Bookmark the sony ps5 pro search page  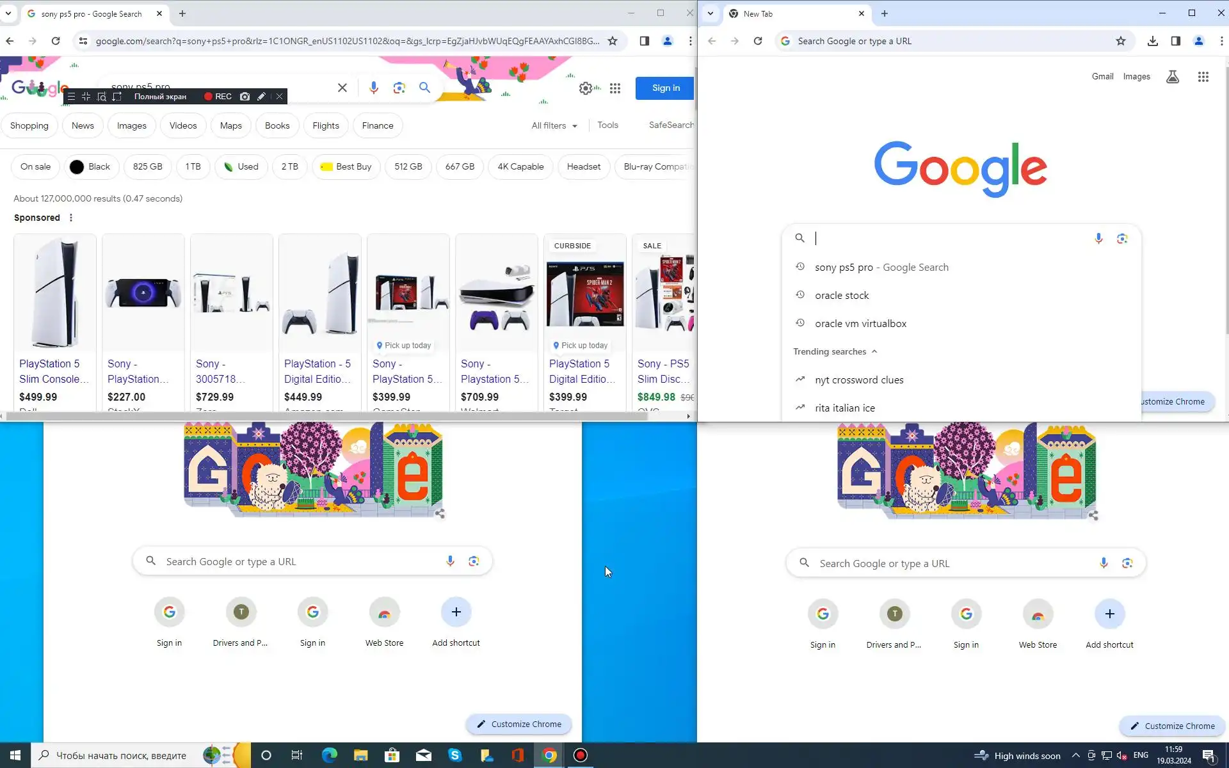pos(613,41)
